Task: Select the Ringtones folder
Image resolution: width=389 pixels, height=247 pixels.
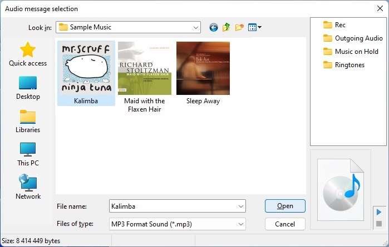Action: [x=343, y=65]
